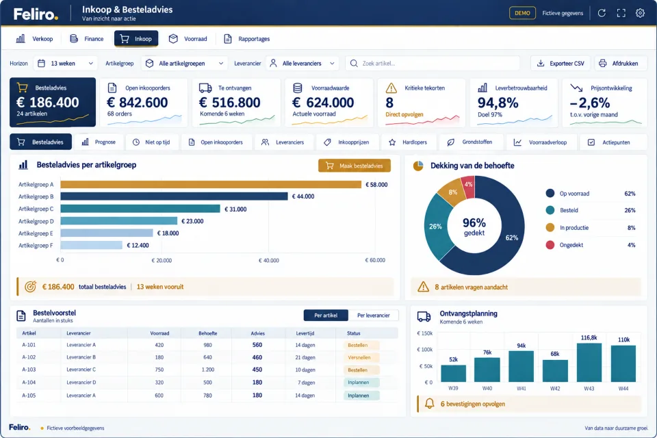657x438 pixels.
Task: Click the DEMO badge in the header
Action: point(522,13)
